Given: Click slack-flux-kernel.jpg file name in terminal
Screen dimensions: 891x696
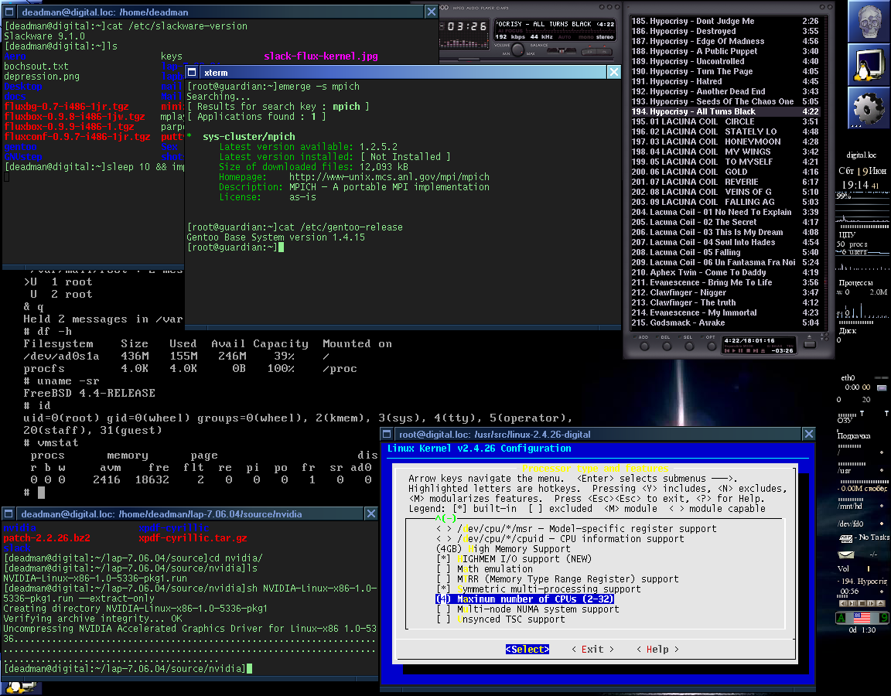Looking at the screenshot, I should pos(321,56).
